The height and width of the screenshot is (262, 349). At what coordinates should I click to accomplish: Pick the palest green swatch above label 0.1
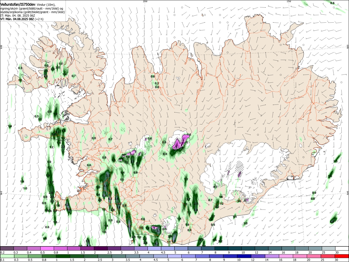[x=7, y=256]
